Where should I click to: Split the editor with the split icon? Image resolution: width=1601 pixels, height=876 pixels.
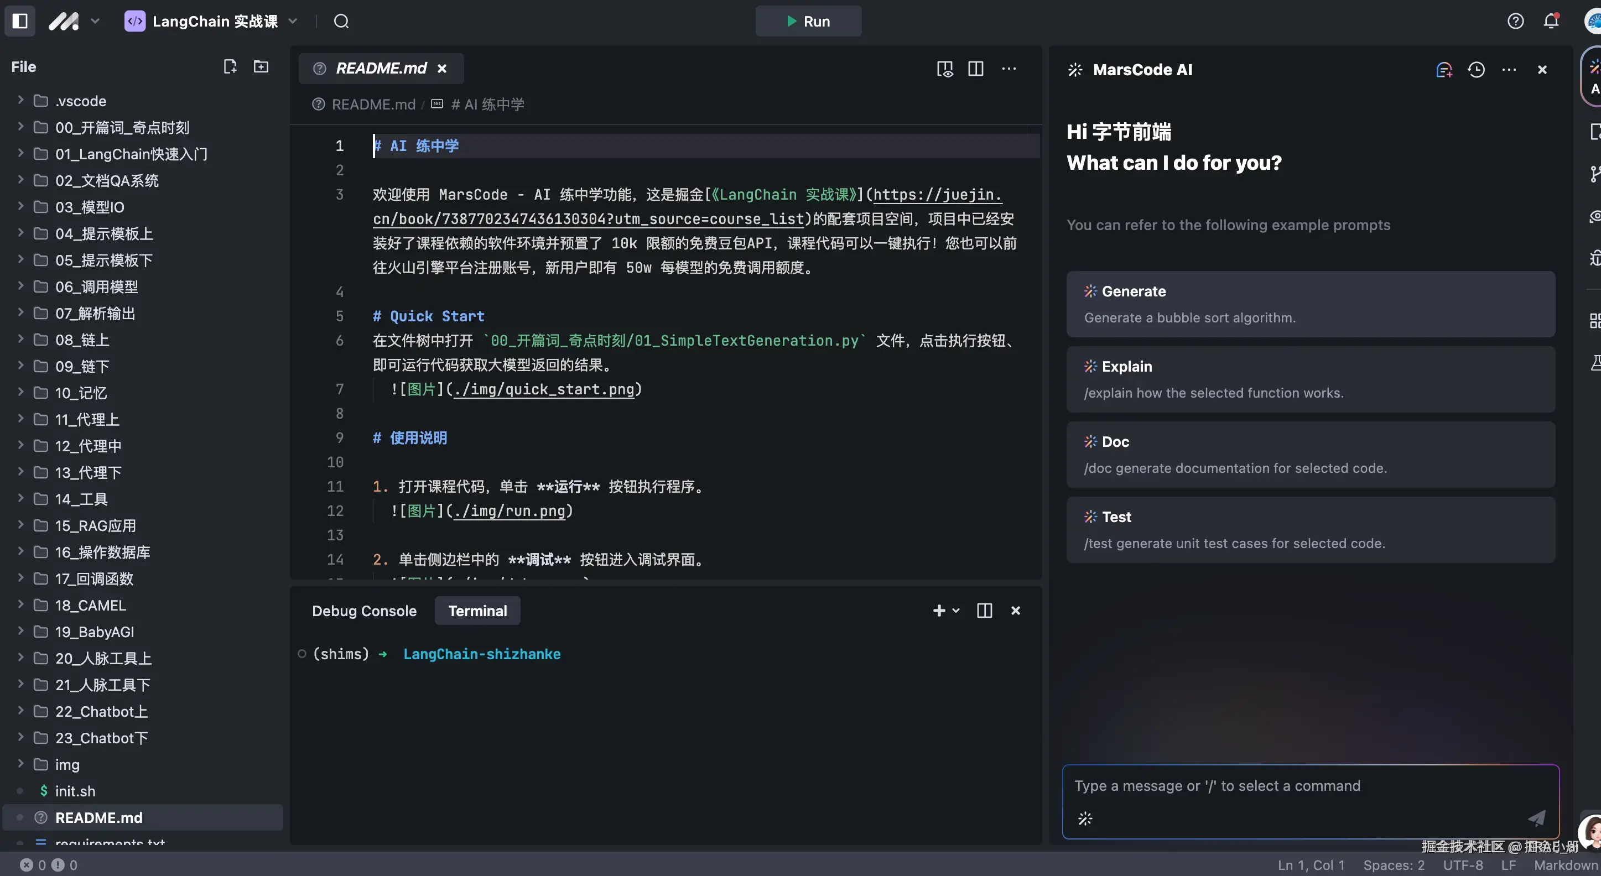point(976,69)
